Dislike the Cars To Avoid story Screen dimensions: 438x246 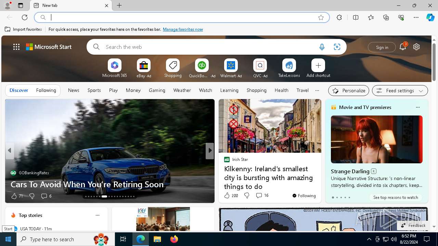coord(32,196)
